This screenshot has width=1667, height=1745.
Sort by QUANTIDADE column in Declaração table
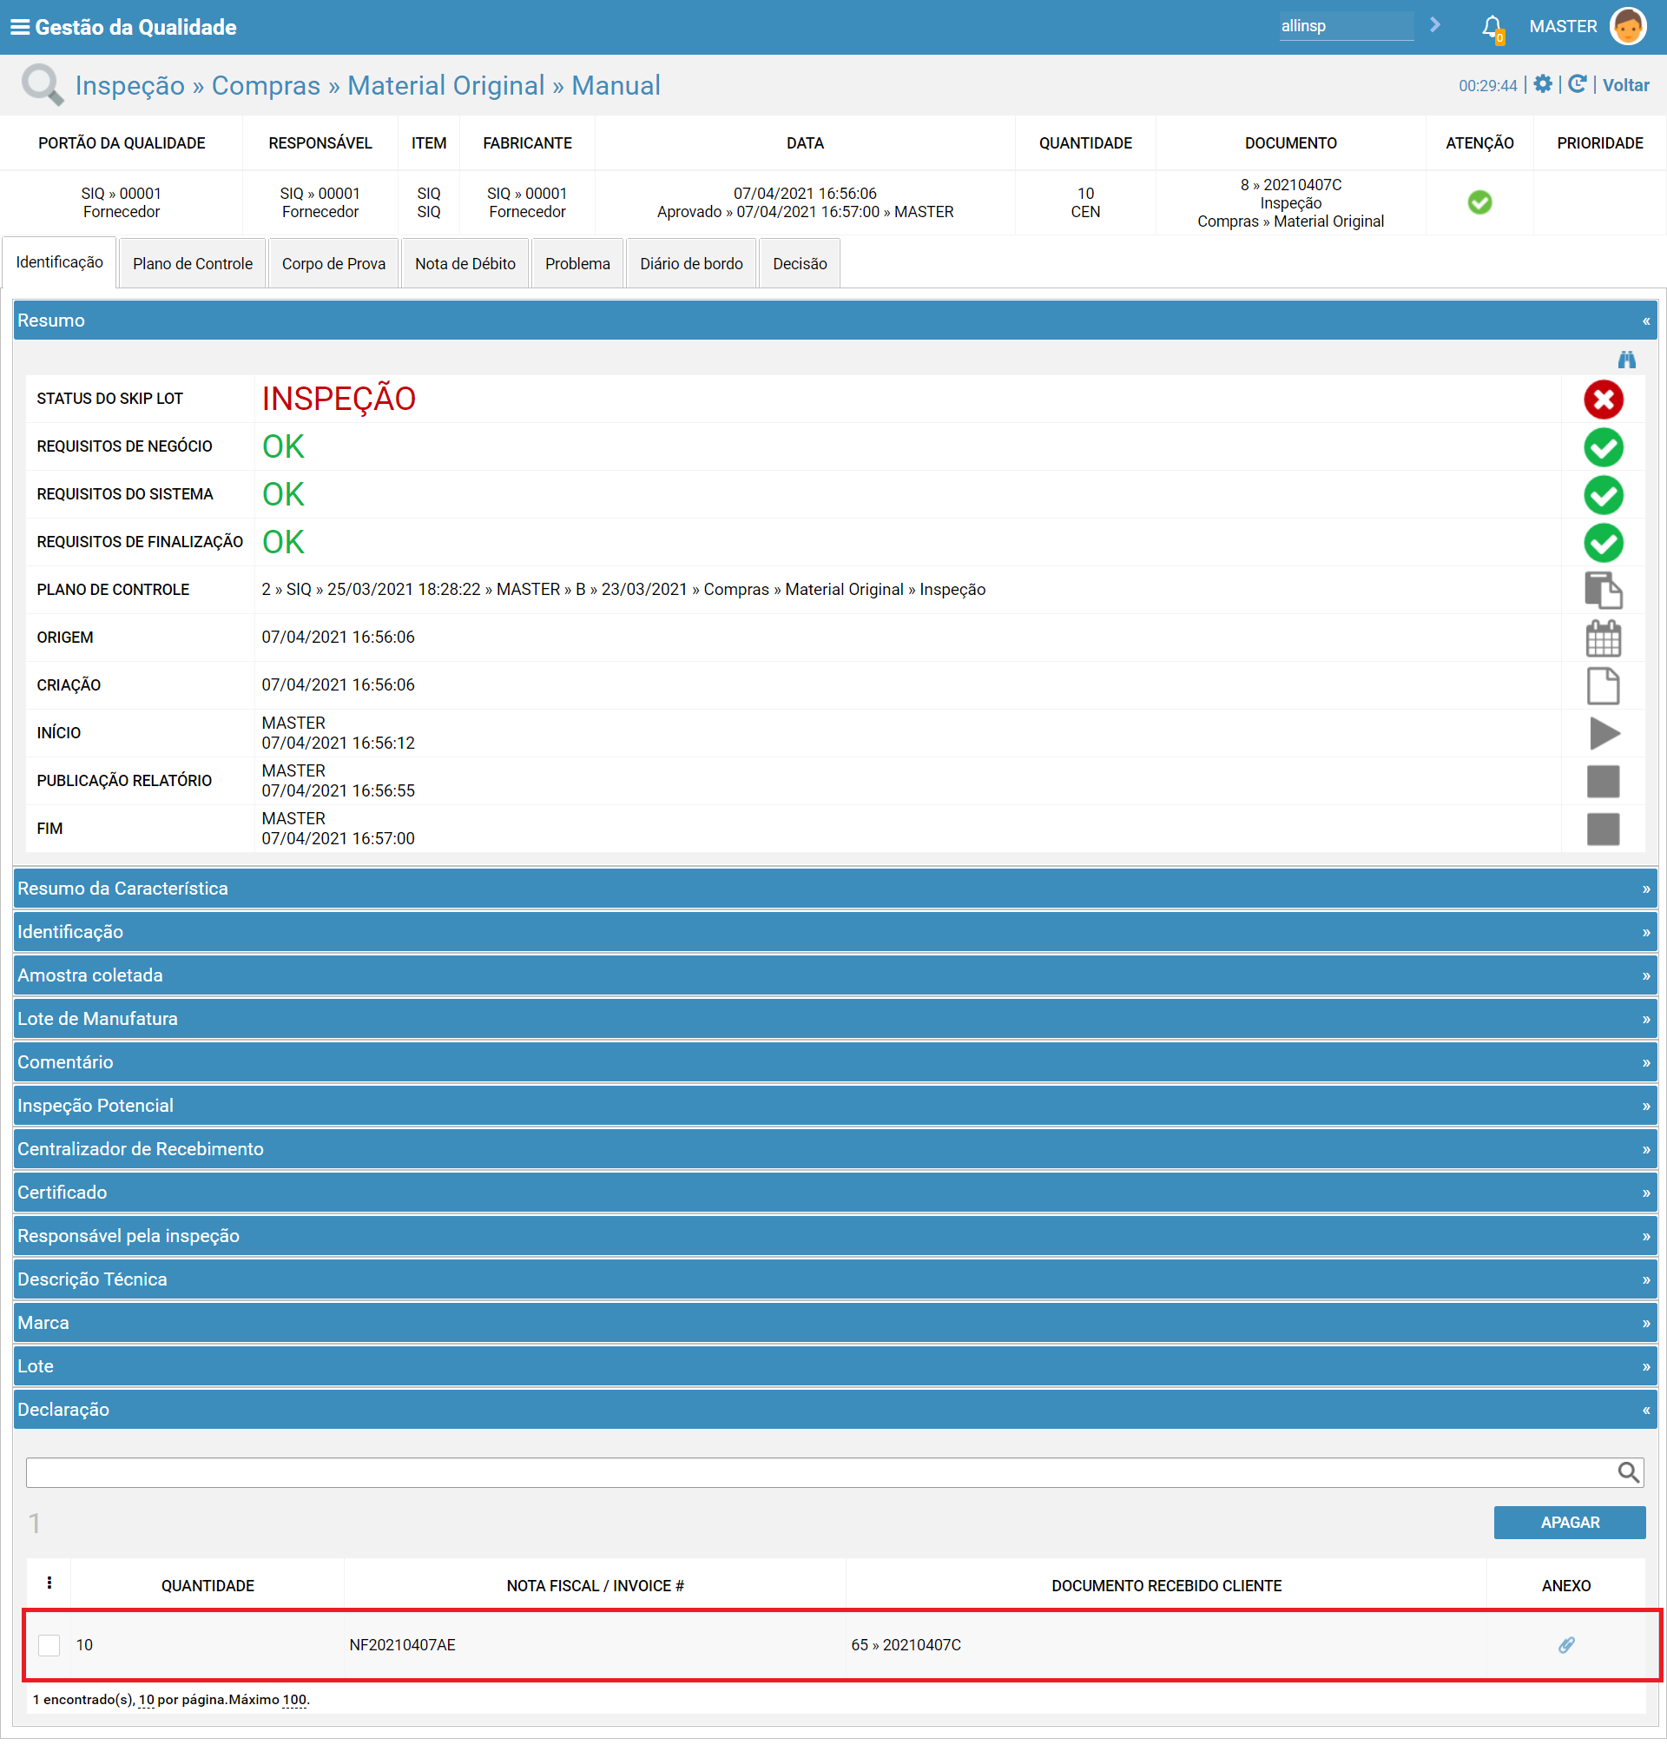[x=208, y=1586]
